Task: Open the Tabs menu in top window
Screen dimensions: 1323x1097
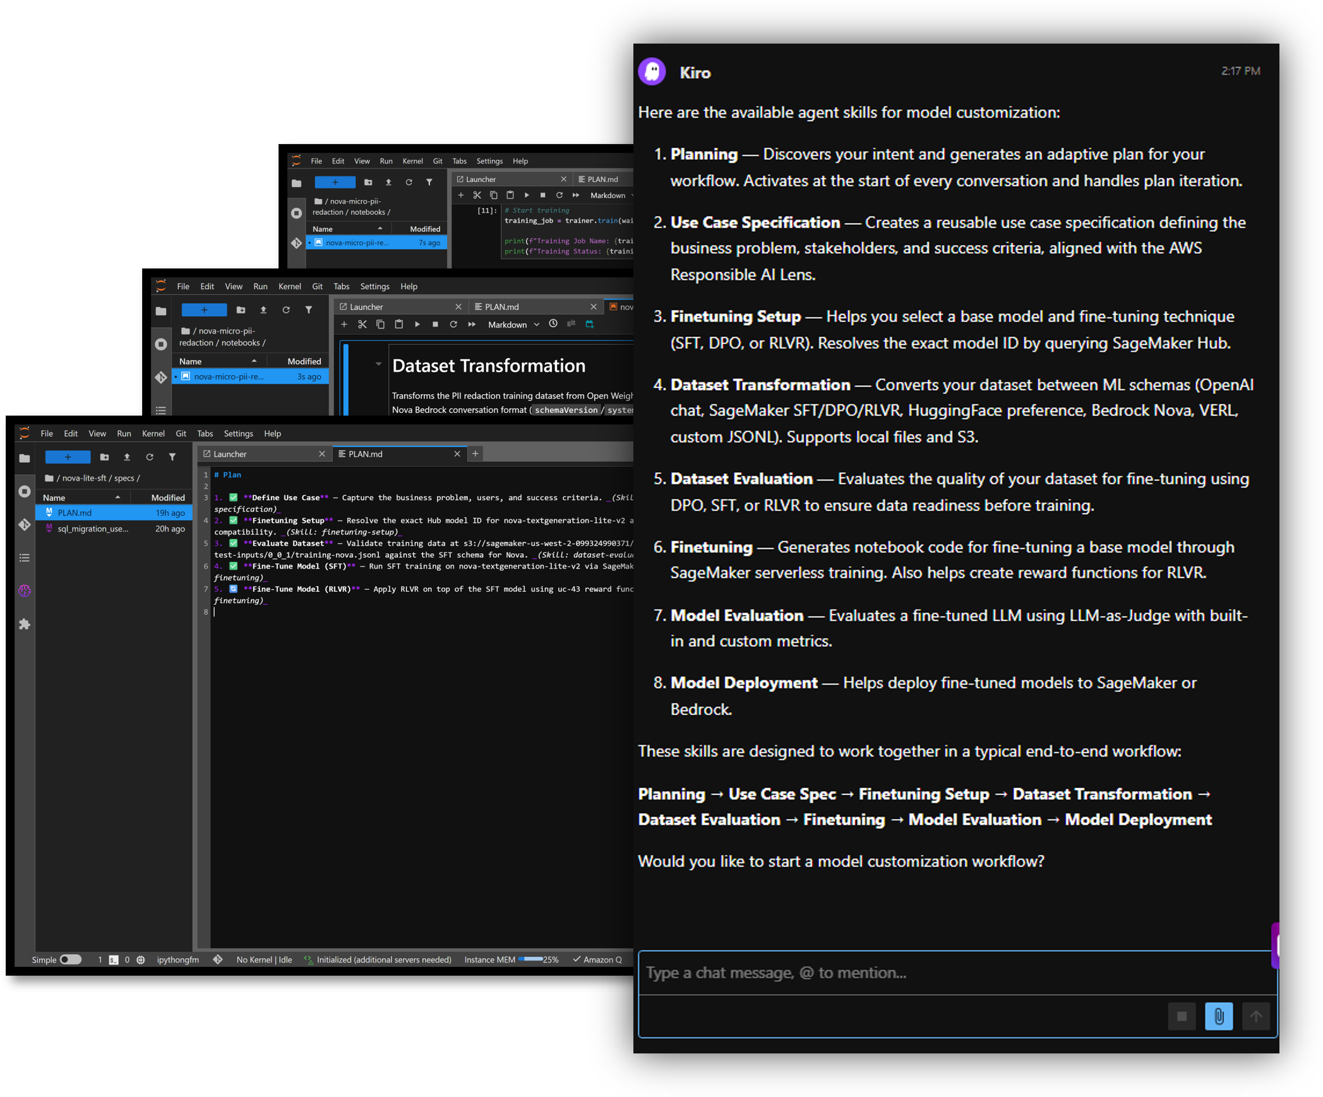Action: (459, 161)
